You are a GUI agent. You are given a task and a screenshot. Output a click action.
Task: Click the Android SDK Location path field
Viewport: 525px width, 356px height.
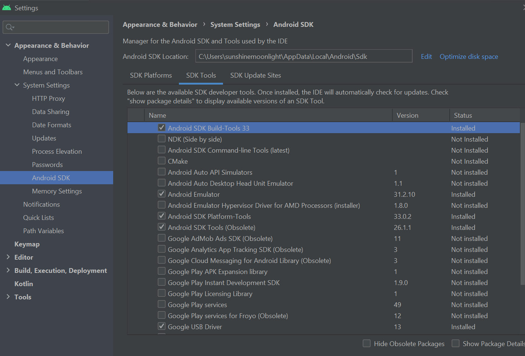click(303, 56)
